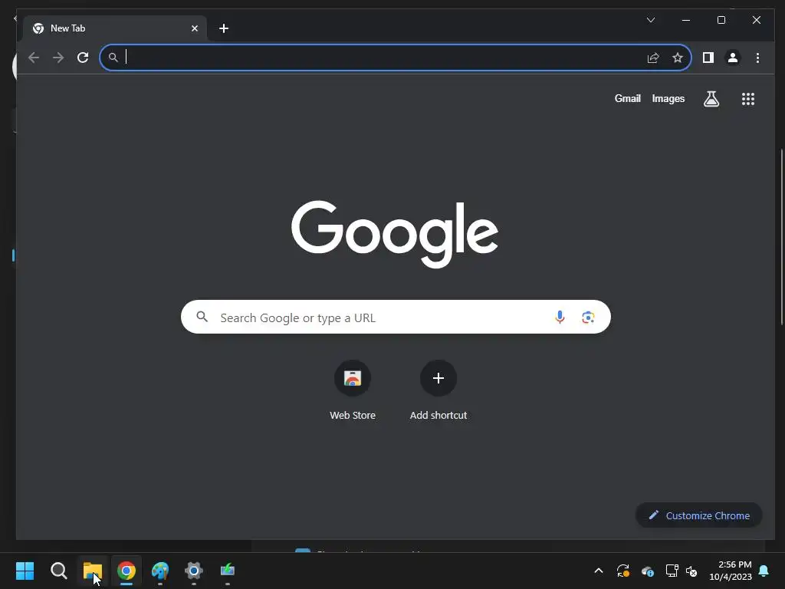785x589 pixels.
Task: Open the clock and date flyout
Action: pyautogui.click(x=731, y=571)
